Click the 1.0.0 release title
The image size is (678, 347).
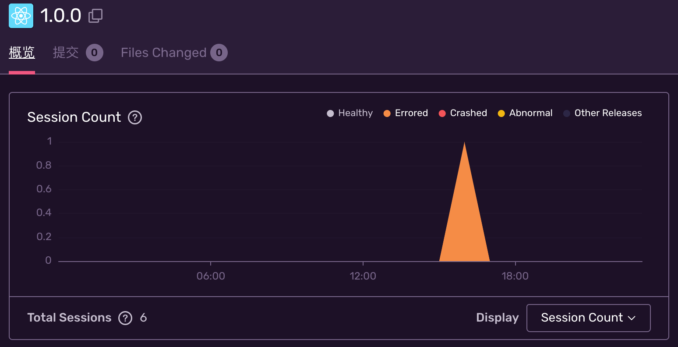point(61,16)
